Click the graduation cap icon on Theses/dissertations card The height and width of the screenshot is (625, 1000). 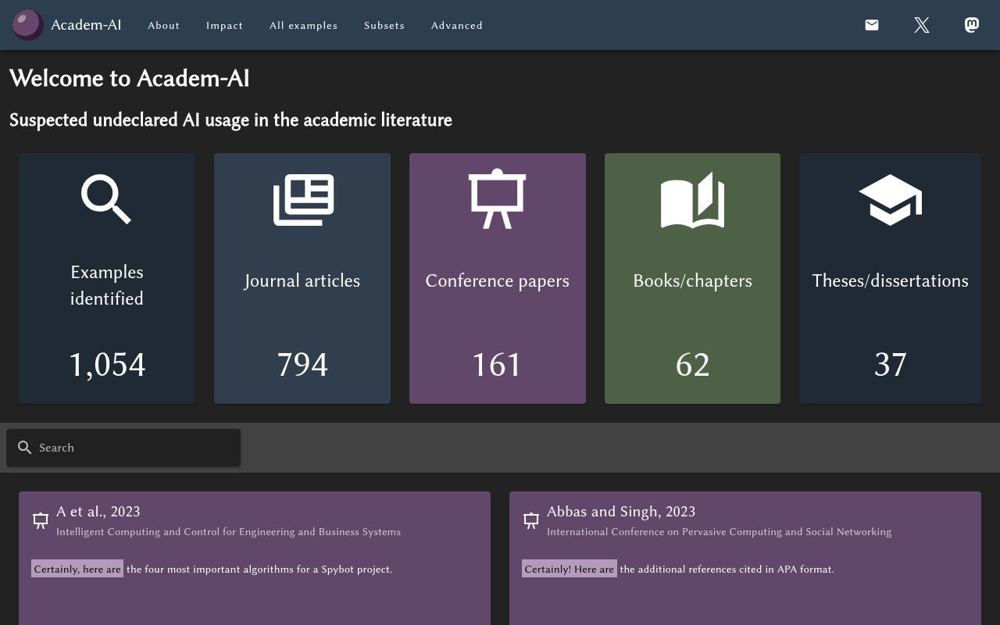pyautogui.click(x=890, y=200)
